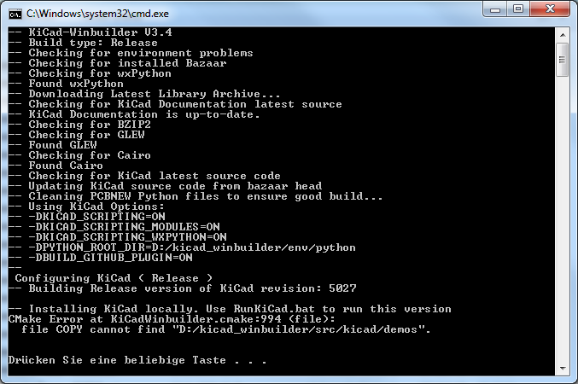The height and width of the screenshot is (384, 578).
Task: Close the cmd.exe console window
Action: [550, 9]
